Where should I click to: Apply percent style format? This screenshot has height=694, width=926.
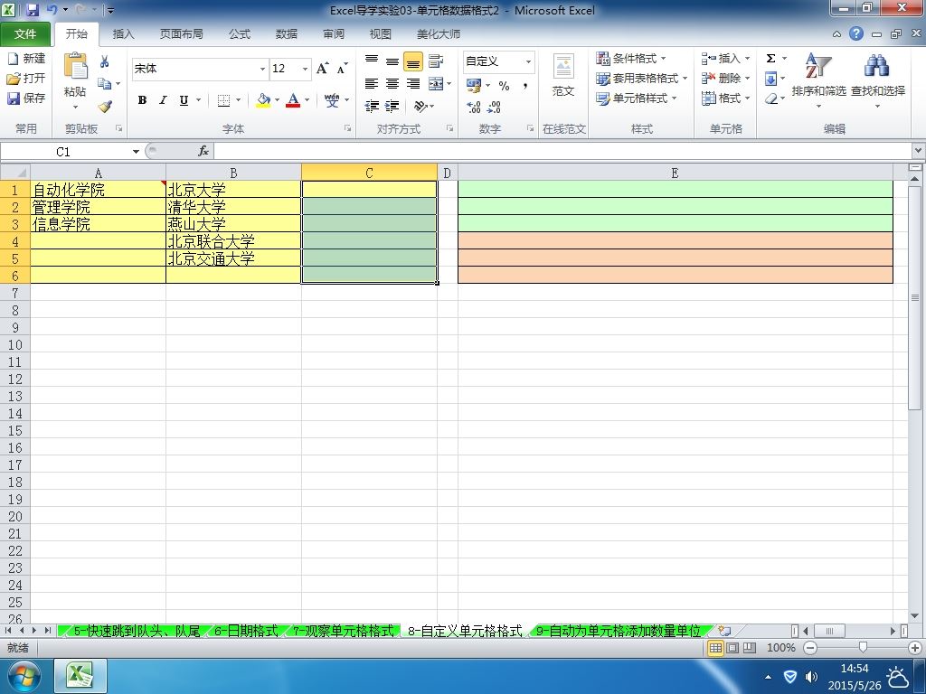(504, 86)
